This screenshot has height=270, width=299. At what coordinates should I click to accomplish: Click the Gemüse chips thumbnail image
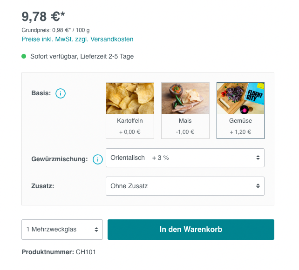[240, 98]
